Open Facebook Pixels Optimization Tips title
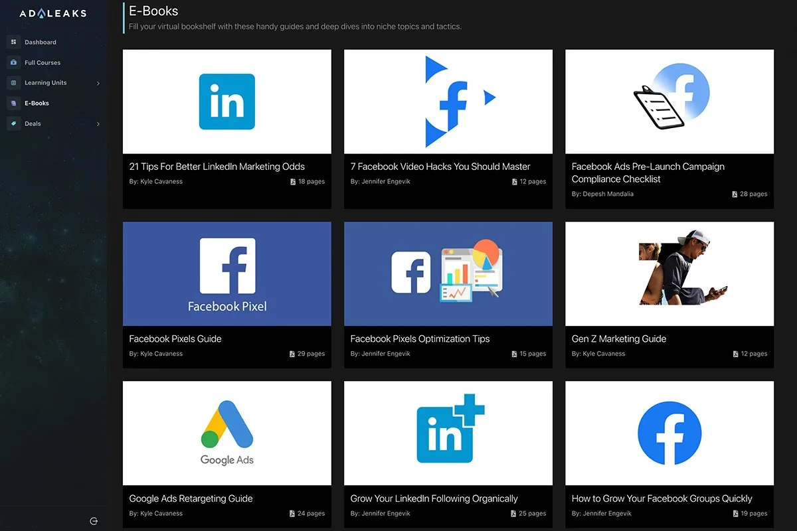 [x=420, y=339]
